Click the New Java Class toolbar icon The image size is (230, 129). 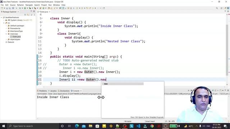[x=43, y=8]
